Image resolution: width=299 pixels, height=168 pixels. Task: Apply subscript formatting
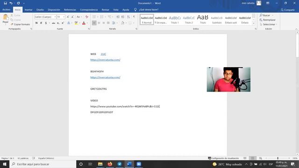point(58,23)
